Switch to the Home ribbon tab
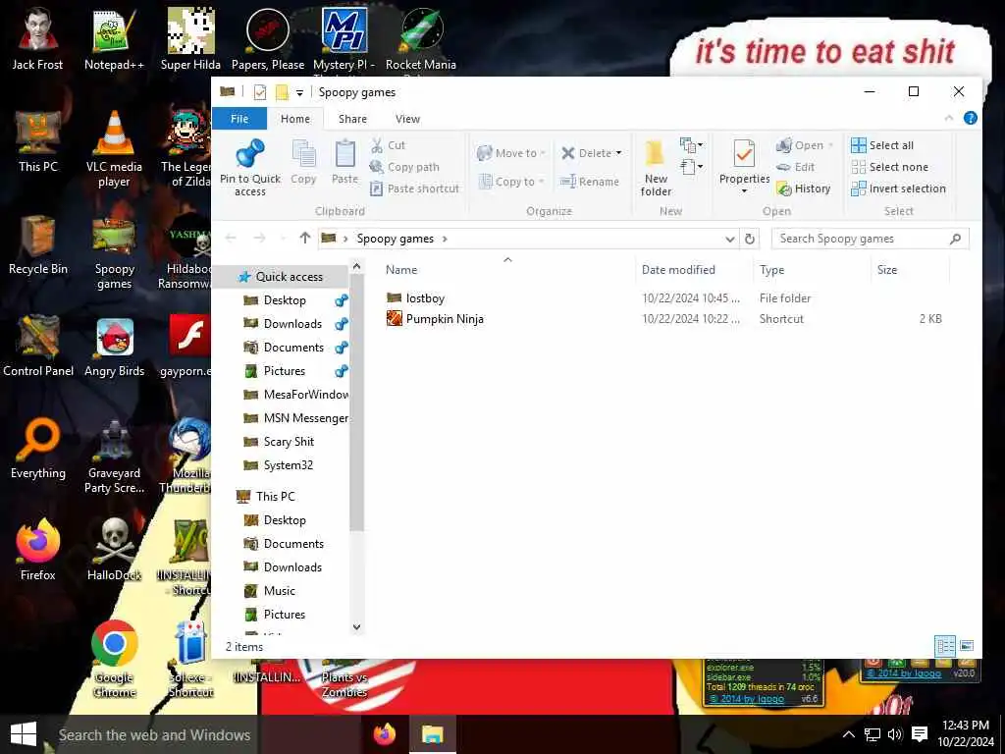The image size is (1005, 754). (294, 119)
